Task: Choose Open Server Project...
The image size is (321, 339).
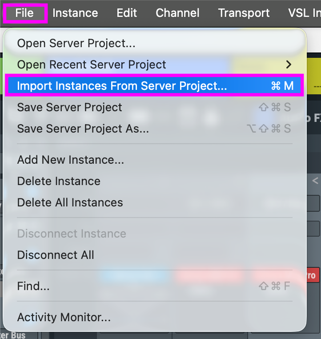Action: click(76, 43)
